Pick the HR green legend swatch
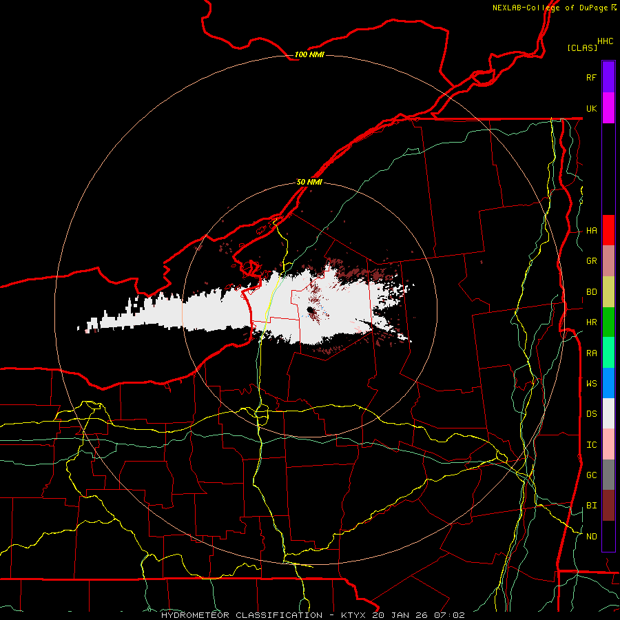Image resolution: width=620 pixels, height=620 pixels. pyautogui.click(x=608, y=322)
